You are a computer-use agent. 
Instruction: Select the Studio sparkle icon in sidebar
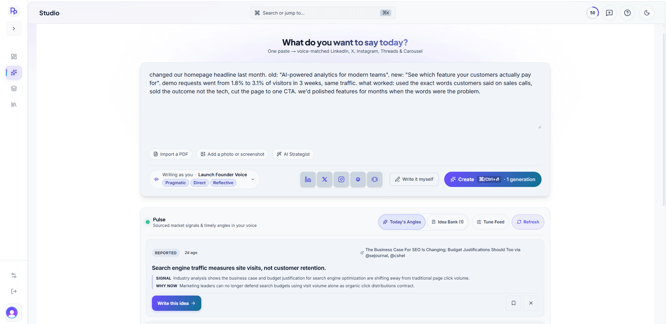(14, 73)
